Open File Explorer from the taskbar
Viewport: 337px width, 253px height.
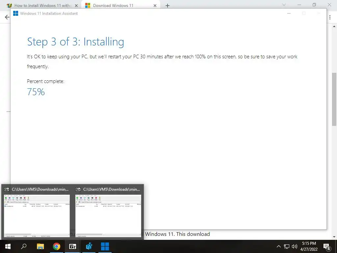40,246
